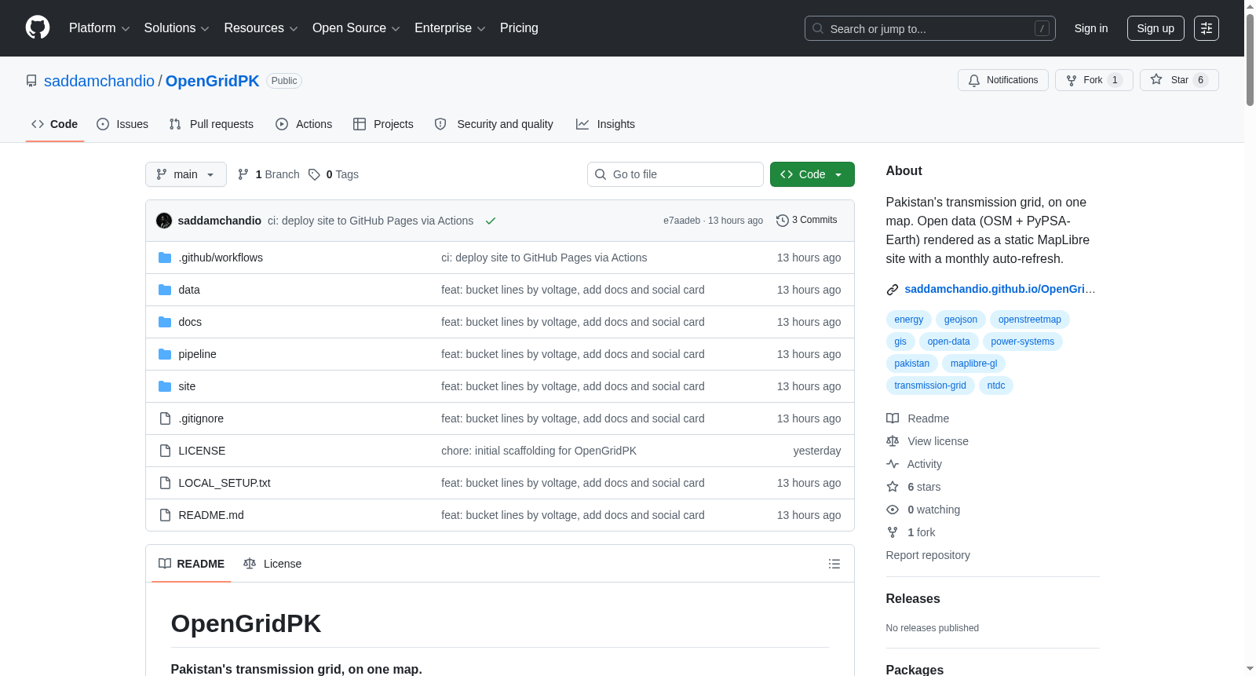Click the eye icon beside 0 watching

pos(893,510)
